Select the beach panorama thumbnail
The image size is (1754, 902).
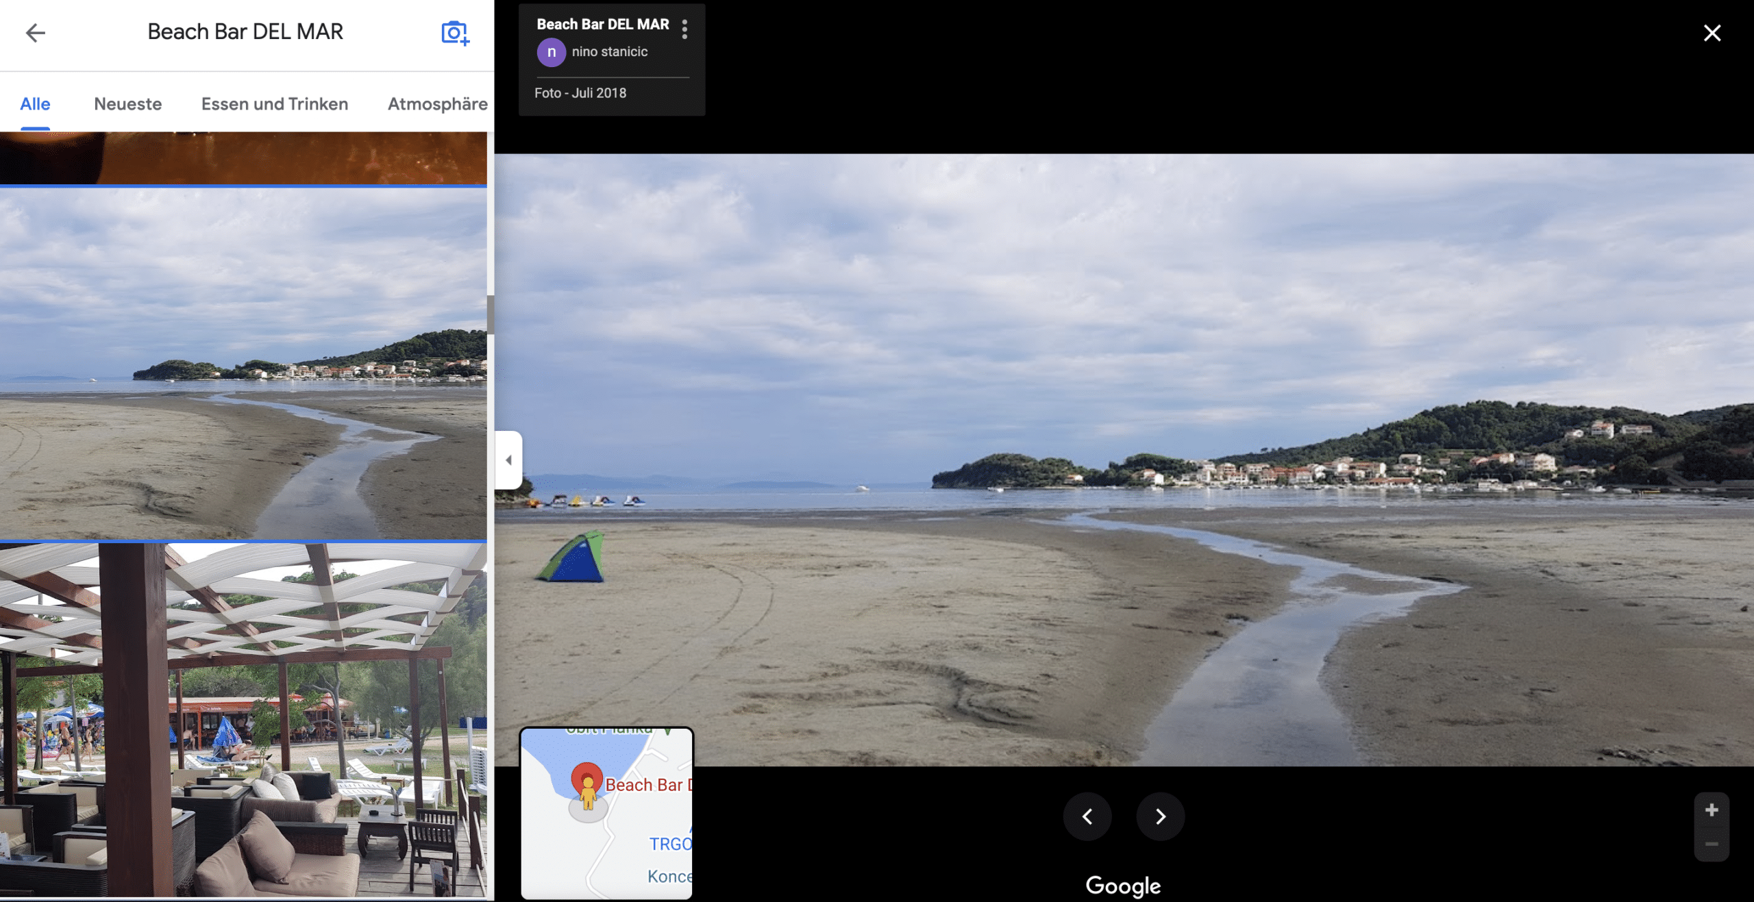[x=243, y=364]
